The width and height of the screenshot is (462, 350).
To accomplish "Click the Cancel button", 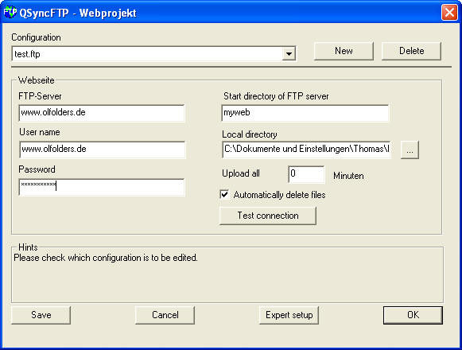I will (165, 315).
